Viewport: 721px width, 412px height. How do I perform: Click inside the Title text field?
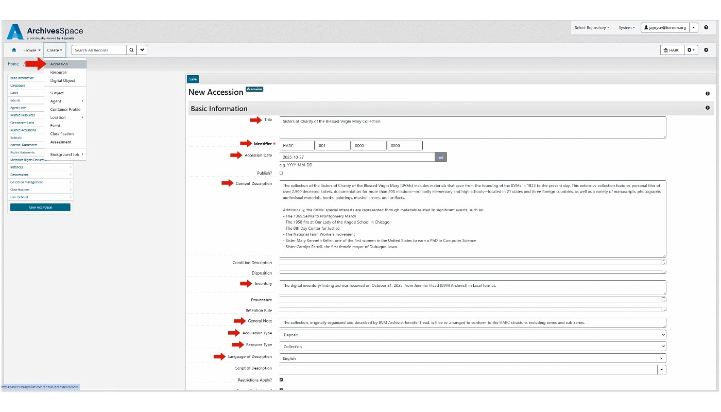click(463, 127)
